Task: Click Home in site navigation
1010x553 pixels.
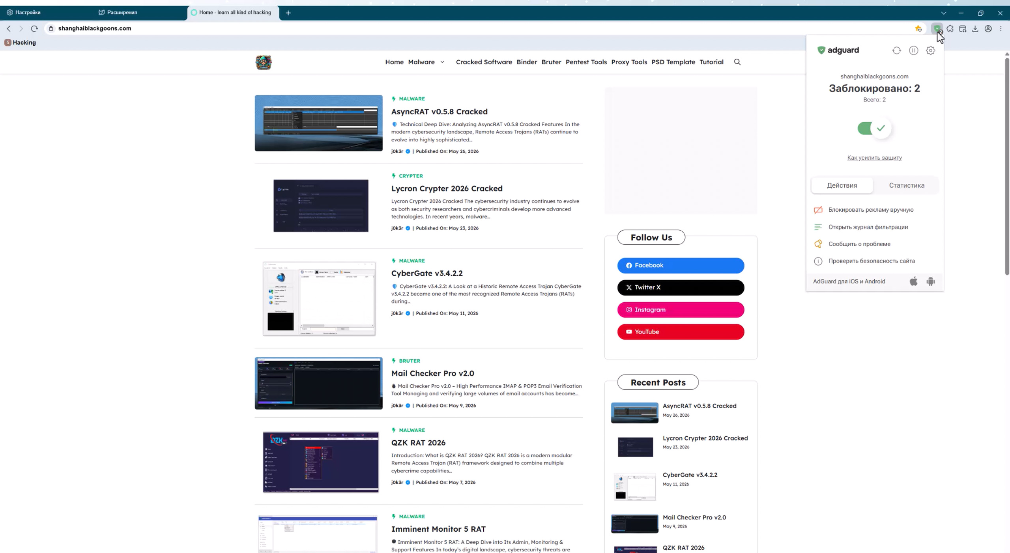Action: (x=394, y=62)
